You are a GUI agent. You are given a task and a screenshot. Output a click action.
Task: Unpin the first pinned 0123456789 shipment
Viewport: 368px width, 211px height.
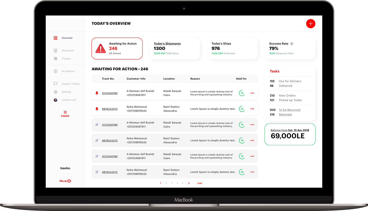[97, 93]
